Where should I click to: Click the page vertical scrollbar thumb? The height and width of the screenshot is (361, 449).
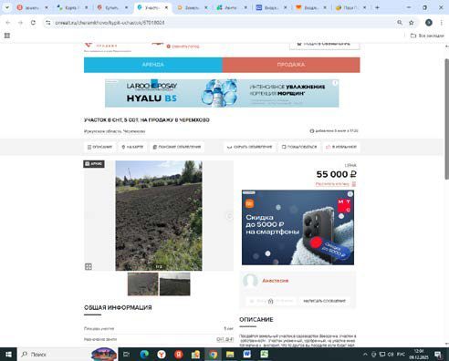coord(446,119)
